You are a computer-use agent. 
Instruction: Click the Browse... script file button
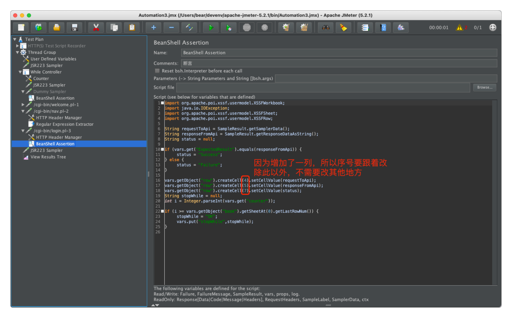point(485,87)
